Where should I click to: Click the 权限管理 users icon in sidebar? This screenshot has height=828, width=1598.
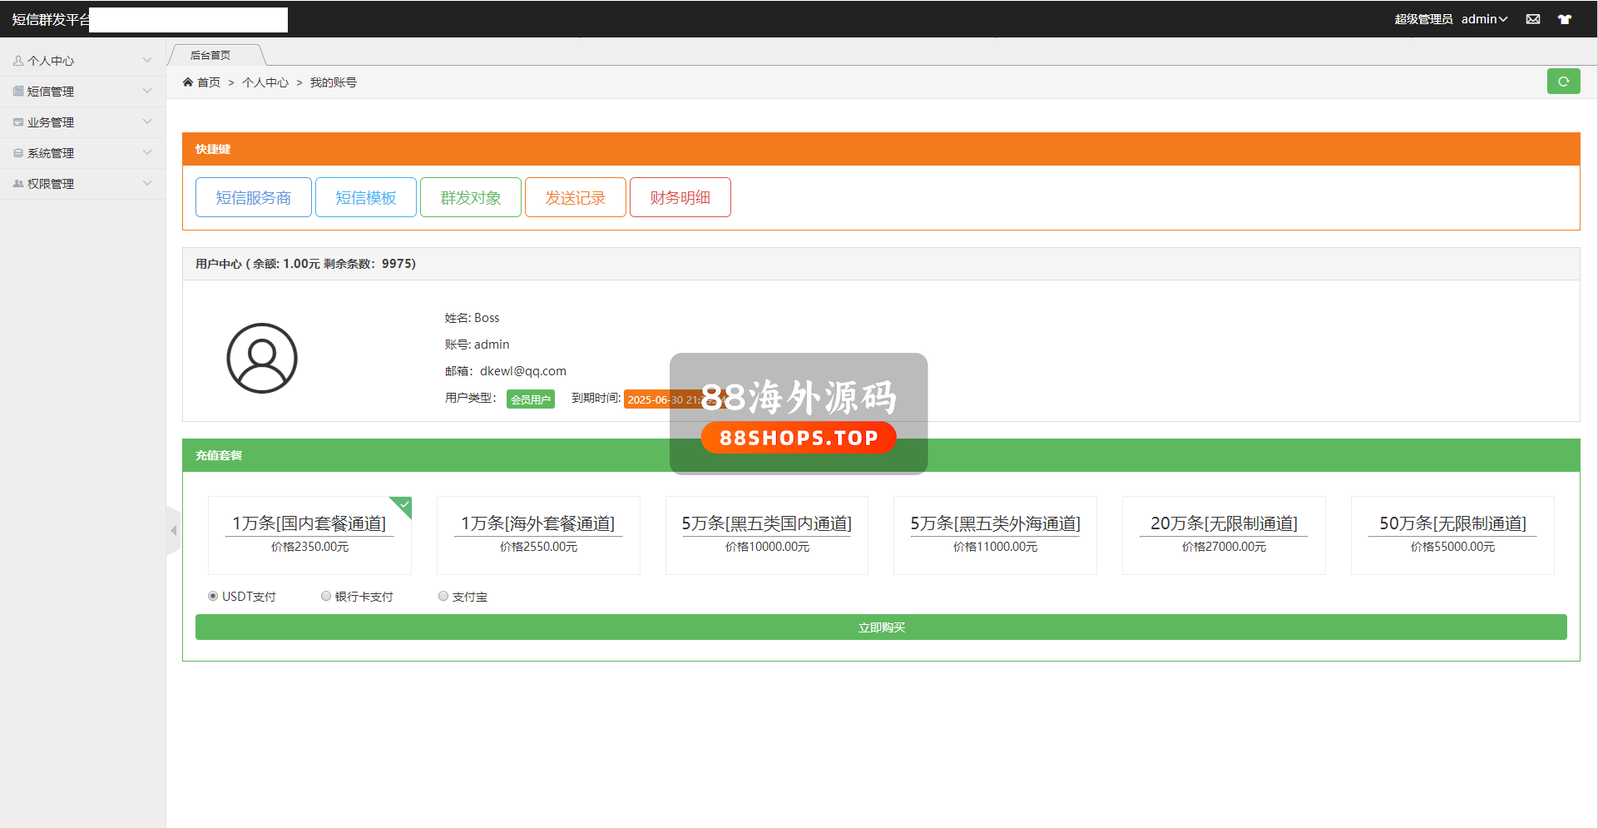pyautogui.click(x=18, y=184)
